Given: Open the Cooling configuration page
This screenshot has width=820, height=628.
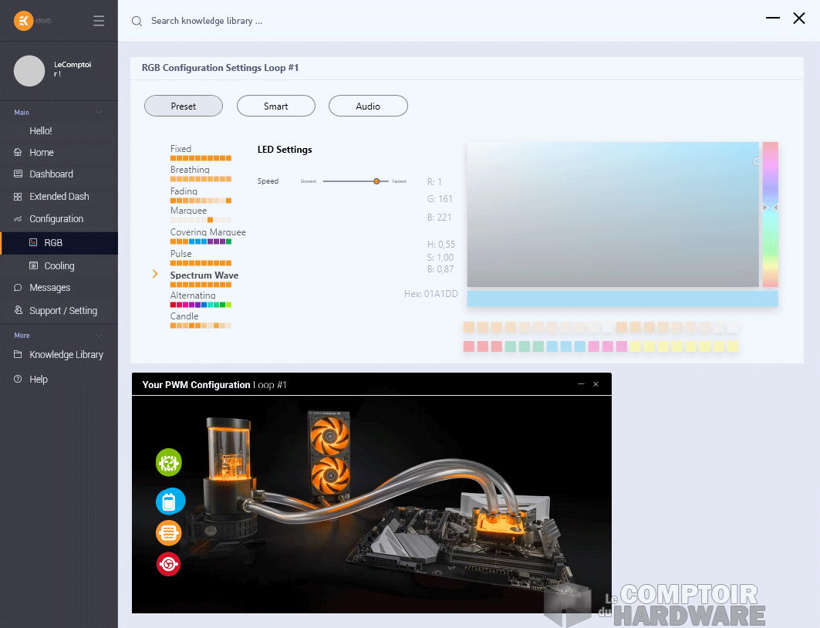Looking at the screenshot, I should click(x=59, y=265).
